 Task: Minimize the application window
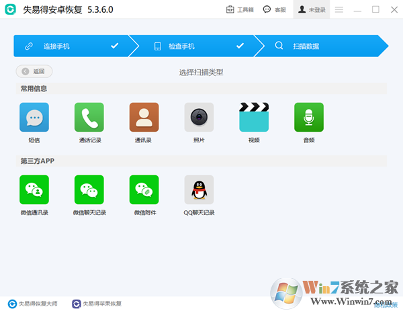357,10
